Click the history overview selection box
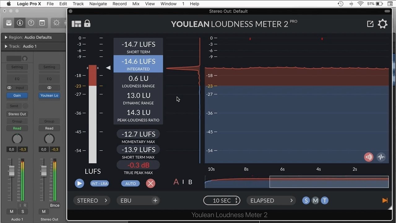396x223 pixels. (329, 182)
